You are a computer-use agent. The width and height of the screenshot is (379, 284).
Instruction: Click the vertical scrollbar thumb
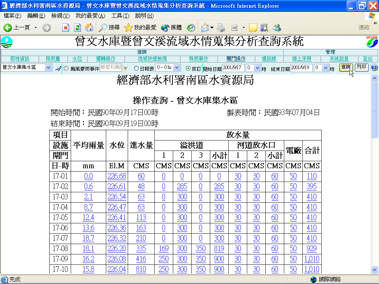pos(375,110)
